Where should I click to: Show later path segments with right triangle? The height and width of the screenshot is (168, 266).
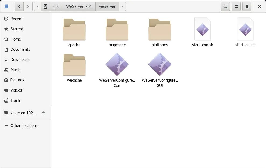click(122, 6)
